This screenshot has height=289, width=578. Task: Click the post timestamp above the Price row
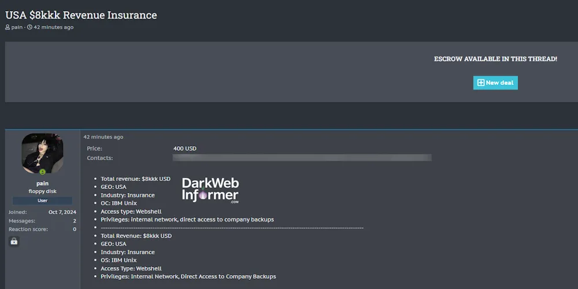[x=103, y=137]
